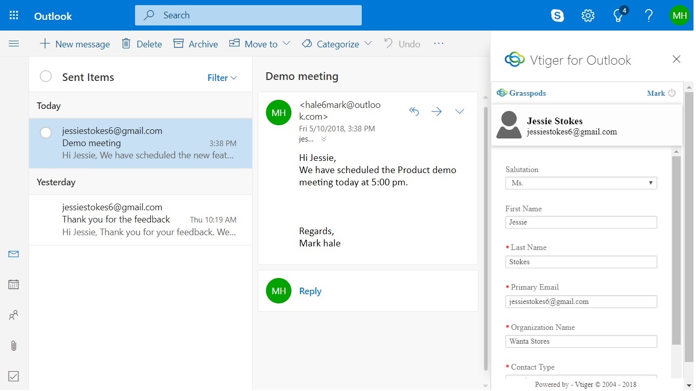The width and height of the screenshot is (696, 391).
Task: Open the Files paperclip icon in sidebar
Action: pos(14,346)
